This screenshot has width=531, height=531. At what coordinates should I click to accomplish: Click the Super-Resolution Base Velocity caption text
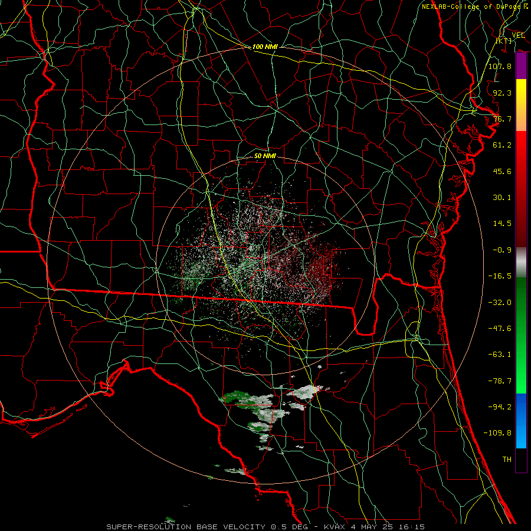(x=265, y=527)
